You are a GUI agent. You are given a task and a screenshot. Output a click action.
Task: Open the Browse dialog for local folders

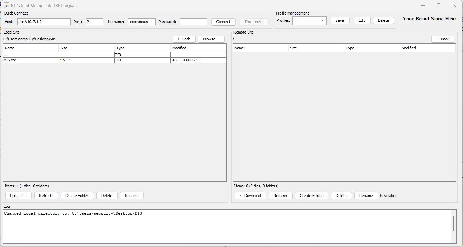point(211,39)
